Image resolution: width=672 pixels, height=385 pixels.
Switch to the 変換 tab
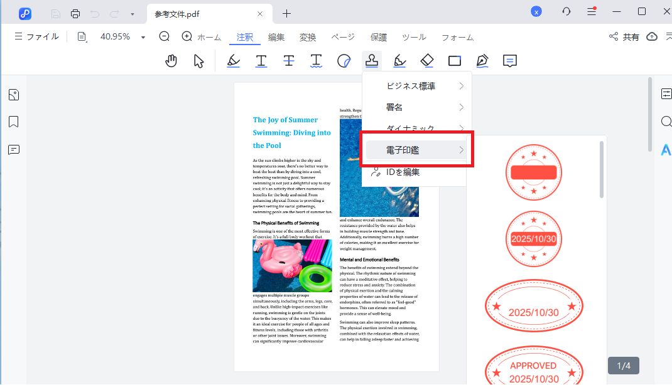308,38
